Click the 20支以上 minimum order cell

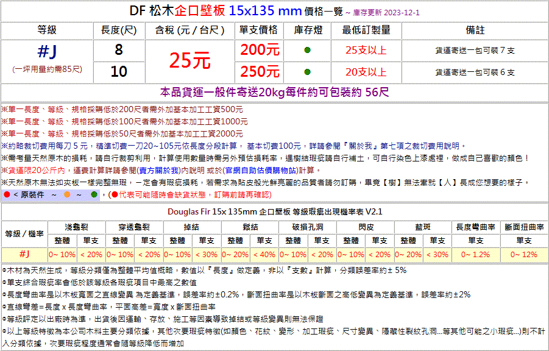tap(366, 71)
